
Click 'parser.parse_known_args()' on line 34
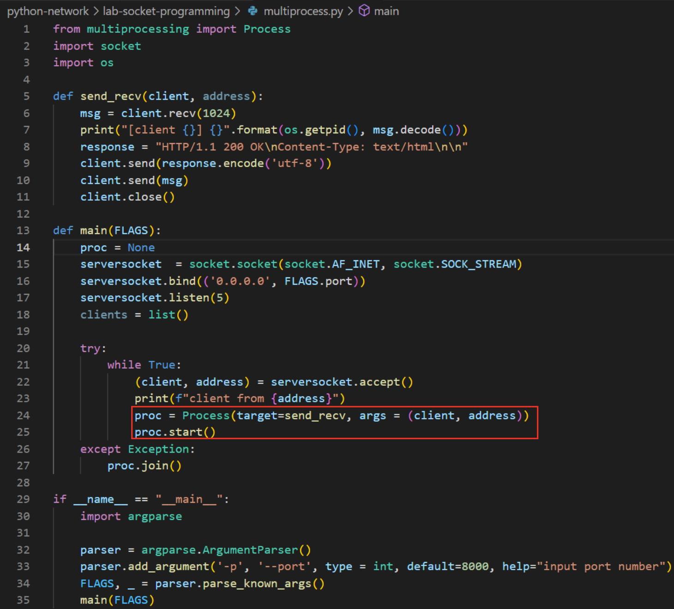240,584
